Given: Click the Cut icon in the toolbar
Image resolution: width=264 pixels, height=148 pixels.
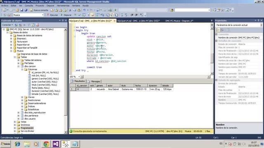Looking at the screenshot, I should click(x=70, y=10).
